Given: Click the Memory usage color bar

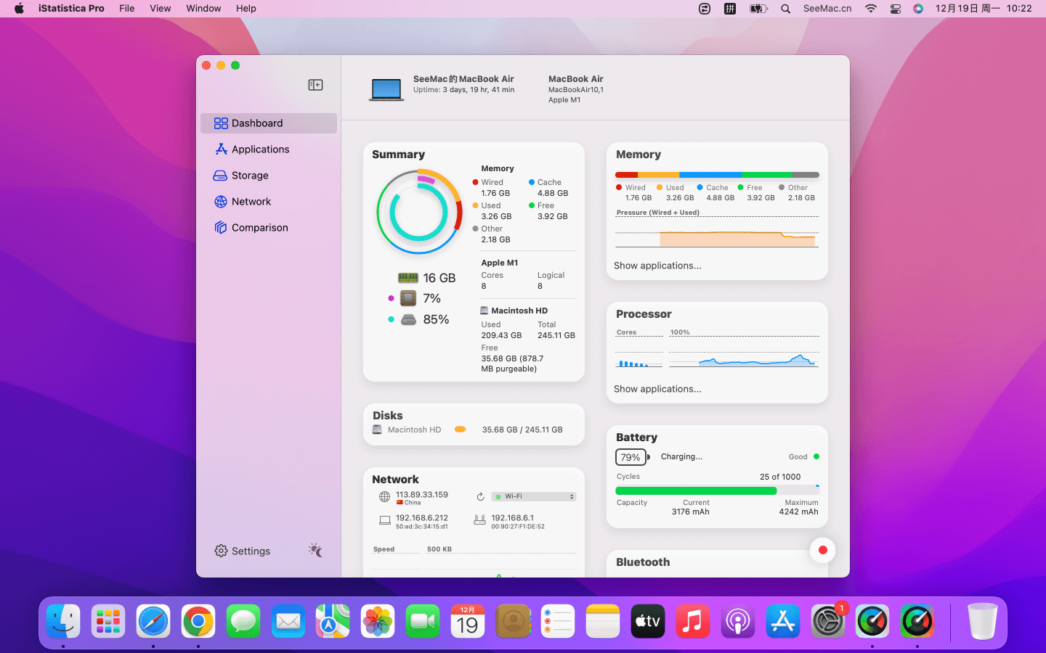Looking at the screenshot, I should pyautogui.click(x=717, y=175).
